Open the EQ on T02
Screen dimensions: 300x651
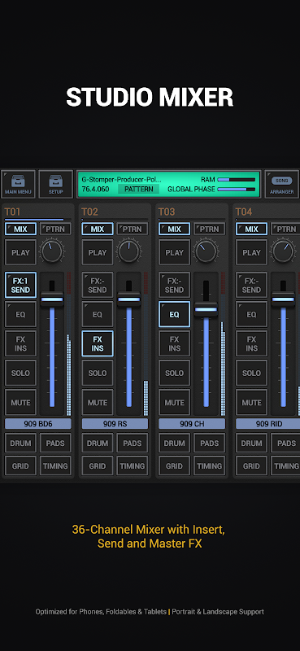click(x=98, y=314)
